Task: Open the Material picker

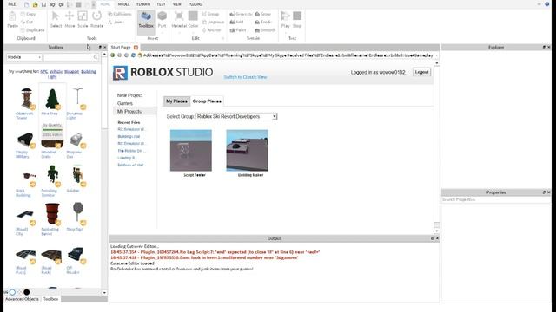Action: [179, 19]
